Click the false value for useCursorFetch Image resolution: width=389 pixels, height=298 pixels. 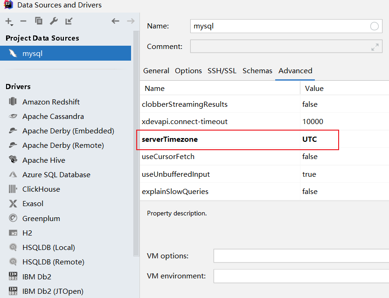(310, 157)
